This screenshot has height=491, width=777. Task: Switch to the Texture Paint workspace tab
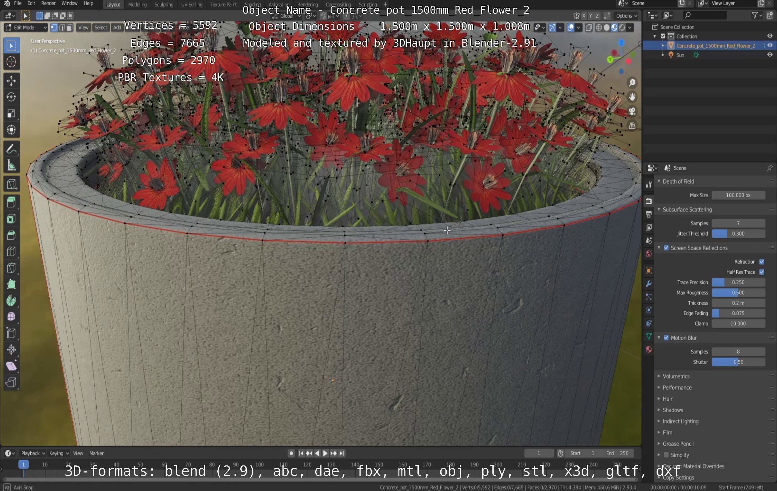click(x=223, y=4)
